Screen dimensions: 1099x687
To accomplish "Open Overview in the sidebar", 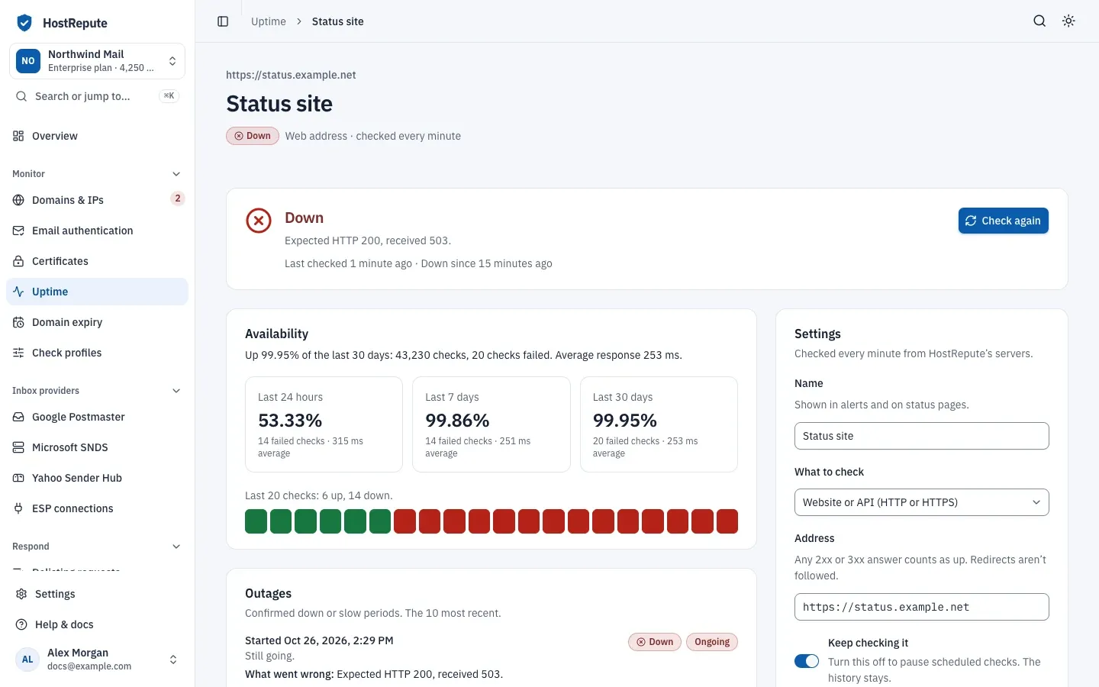I will tap(97, 136).
